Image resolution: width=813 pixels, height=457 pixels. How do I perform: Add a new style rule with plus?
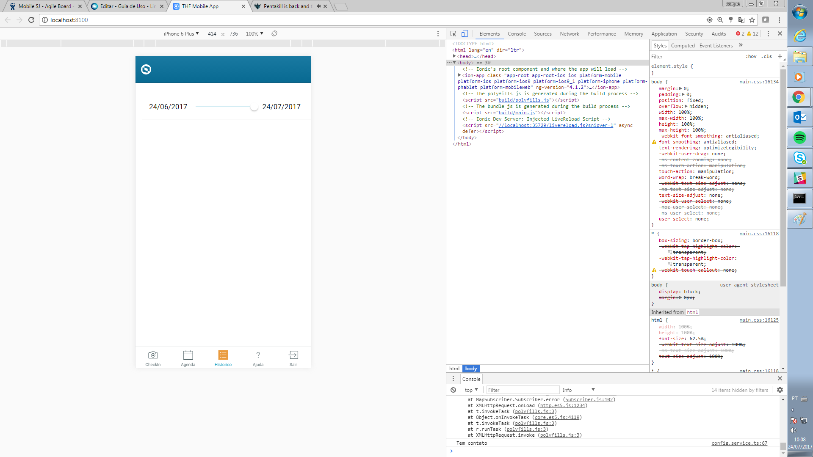tap(780, 56)
